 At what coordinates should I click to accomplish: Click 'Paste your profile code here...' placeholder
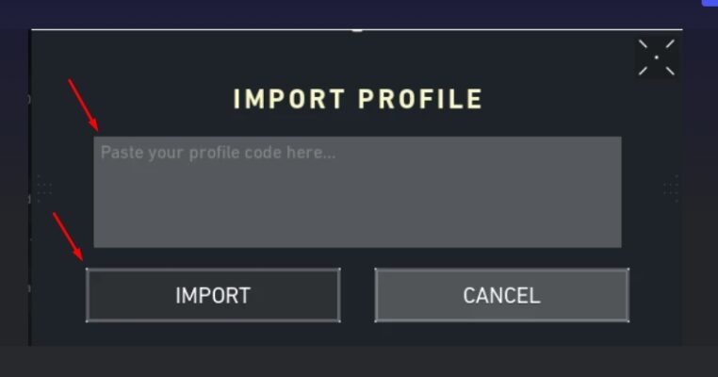tap(218, 153)
